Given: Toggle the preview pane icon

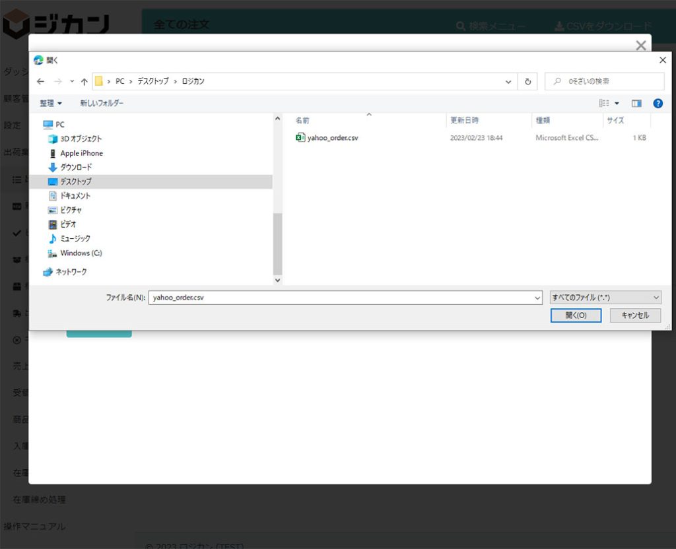Looking at the screenshot, I should (636, 104).
